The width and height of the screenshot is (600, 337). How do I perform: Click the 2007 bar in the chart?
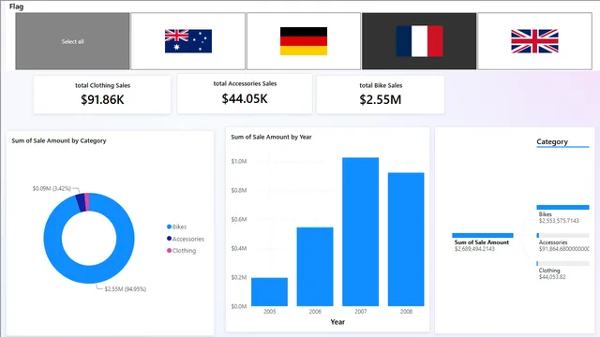(x=360, y=232)
